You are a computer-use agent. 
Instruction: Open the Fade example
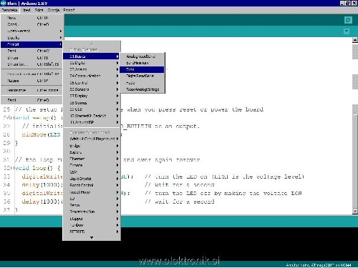(x=142, y=83)
